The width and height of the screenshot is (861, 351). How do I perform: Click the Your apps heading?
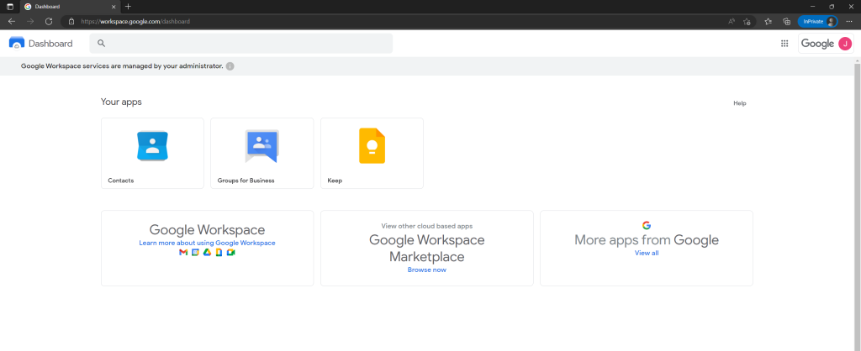tap(121, 102)
